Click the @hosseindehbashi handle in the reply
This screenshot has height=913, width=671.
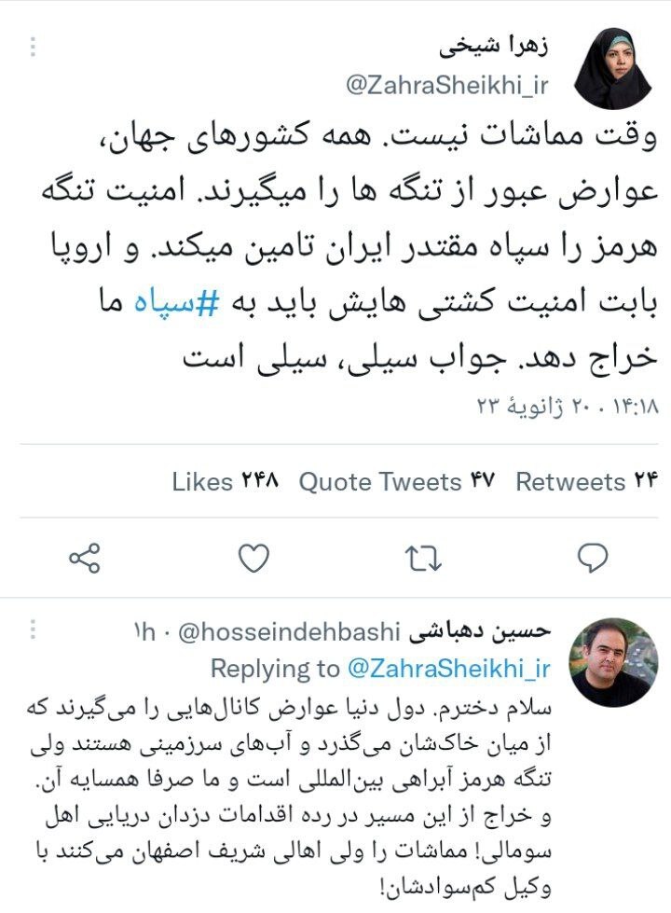tap(289, 631)
